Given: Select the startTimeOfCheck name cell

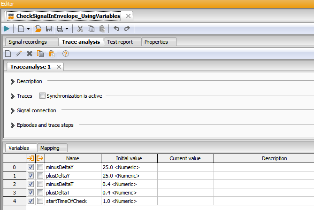Looking at the screenshot, I should pyautogui.click(x=73, y=201).
